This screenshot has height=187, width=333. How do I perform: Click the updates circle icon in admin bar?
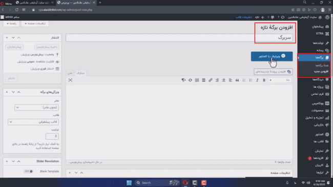coord(283,17)
